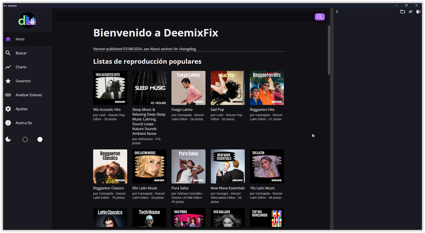This screenshot has height=233, width=425.
Task: Click the Sleep Music & Relaxing title
Action: pos(149,121)
